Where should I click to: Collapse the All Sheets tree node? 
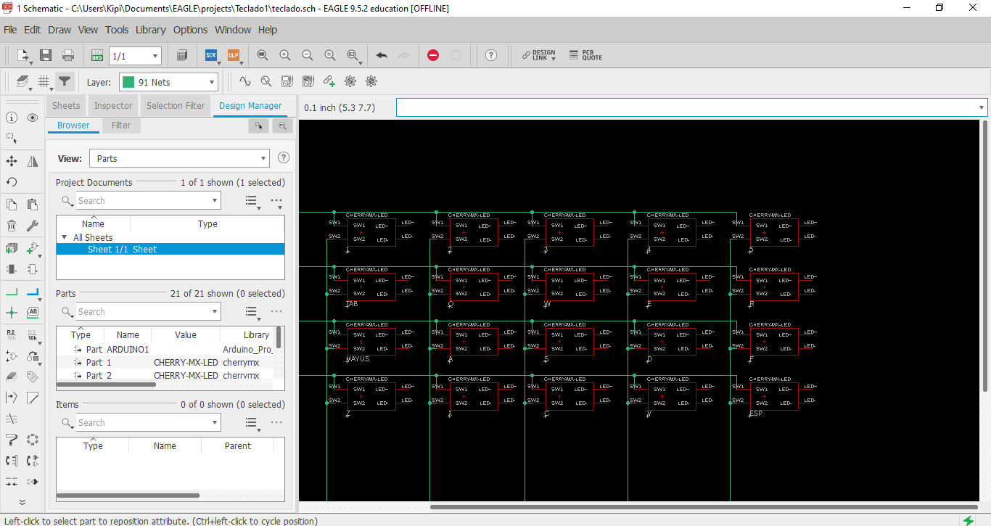[64, 237]
